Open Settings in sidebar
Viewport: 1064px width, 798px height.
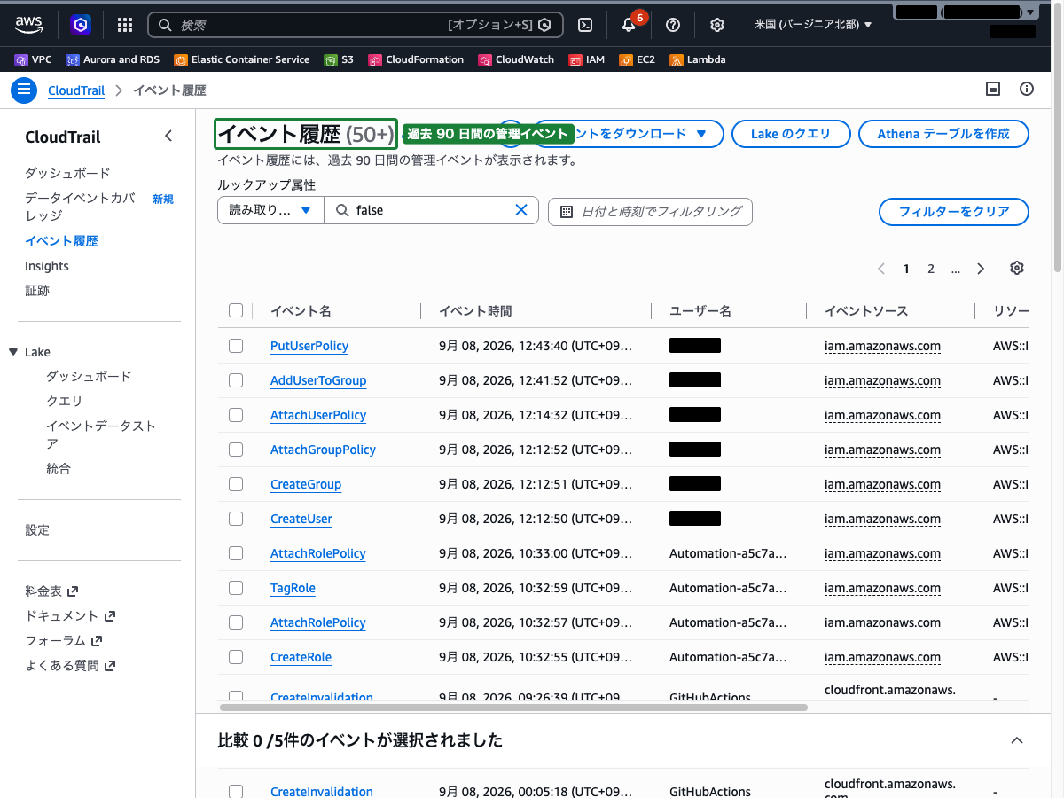point(37,530)
